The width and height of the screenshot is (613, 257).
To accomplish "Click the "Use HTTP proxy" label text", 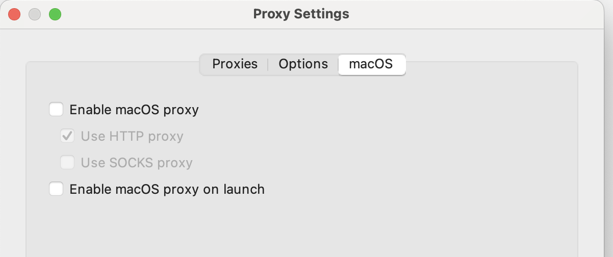I will (132, 136).
